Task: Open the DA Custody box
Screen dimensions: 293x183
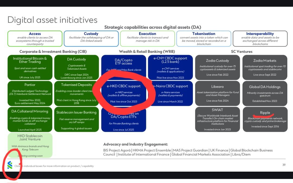Action: coord(77,68)
